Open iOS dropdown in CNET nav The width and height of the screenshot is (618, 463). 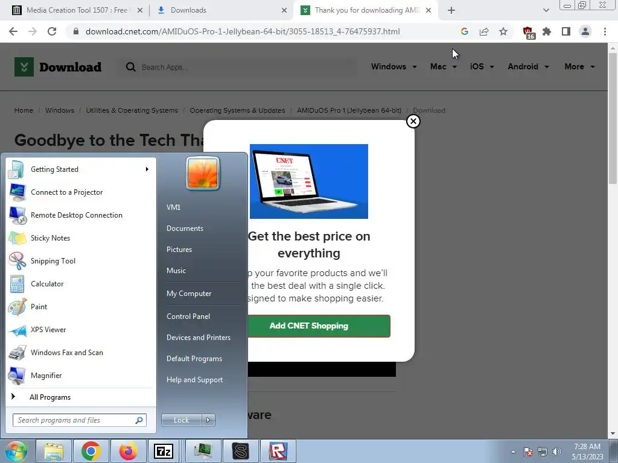pyautogui.click(x=482, y=66)
